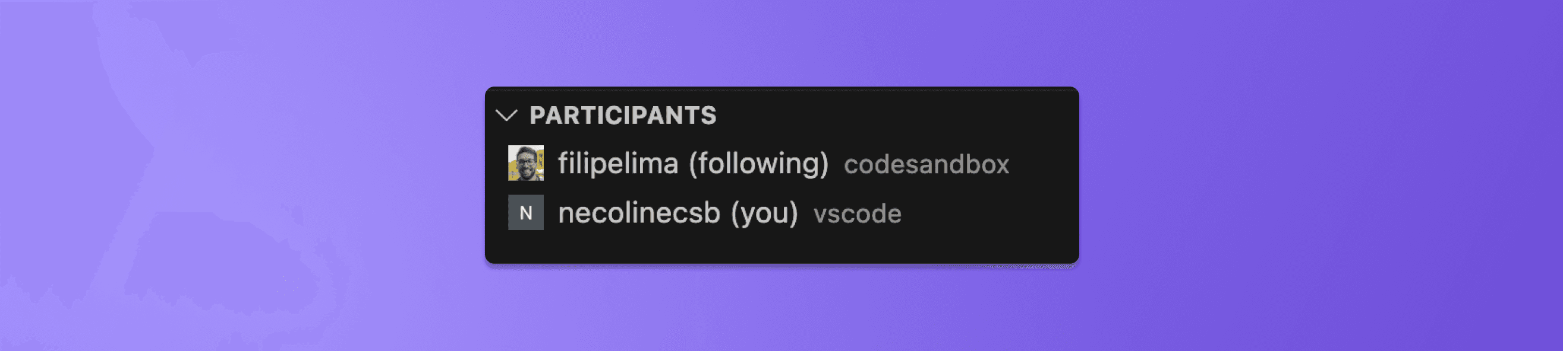Click purple background above the Participants panel
This screenshot has height=351, width=1563.
[x=781, y=42]
